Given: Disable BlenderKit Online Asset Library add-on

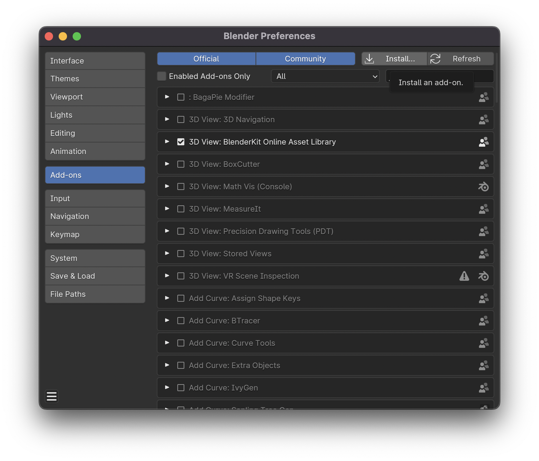Looking at the screenshot, I should (181, 142).
